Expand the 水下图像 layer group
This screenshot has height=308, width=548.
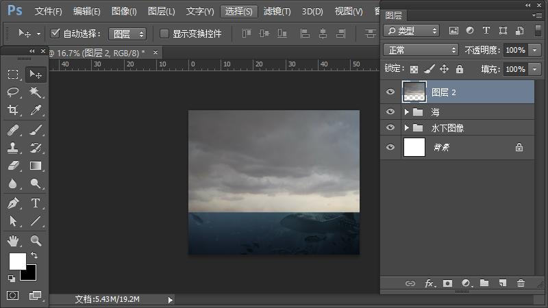tap(406, 128)
